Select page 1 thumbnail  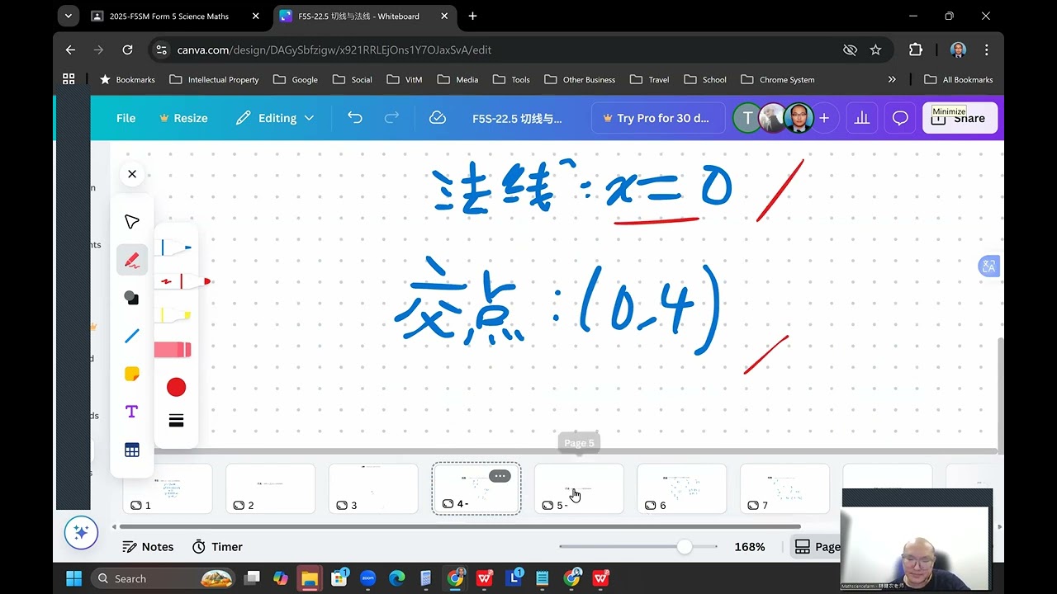(x=168, y=488)
